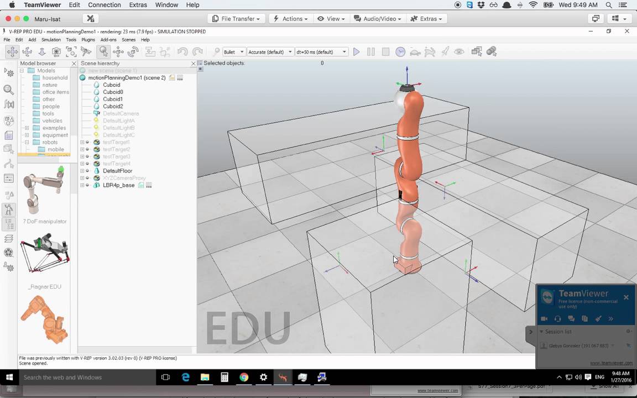Click the Windows Start button
The height and width of the screenshot is (398, 637).
[9, 378]
